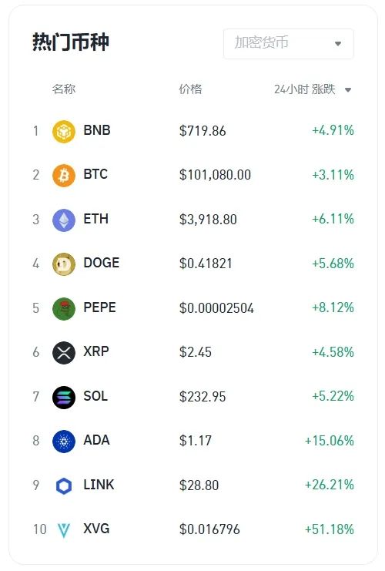Open the Chainlink LINK hexagon icon
385x571 pixels.
[64, 485]
